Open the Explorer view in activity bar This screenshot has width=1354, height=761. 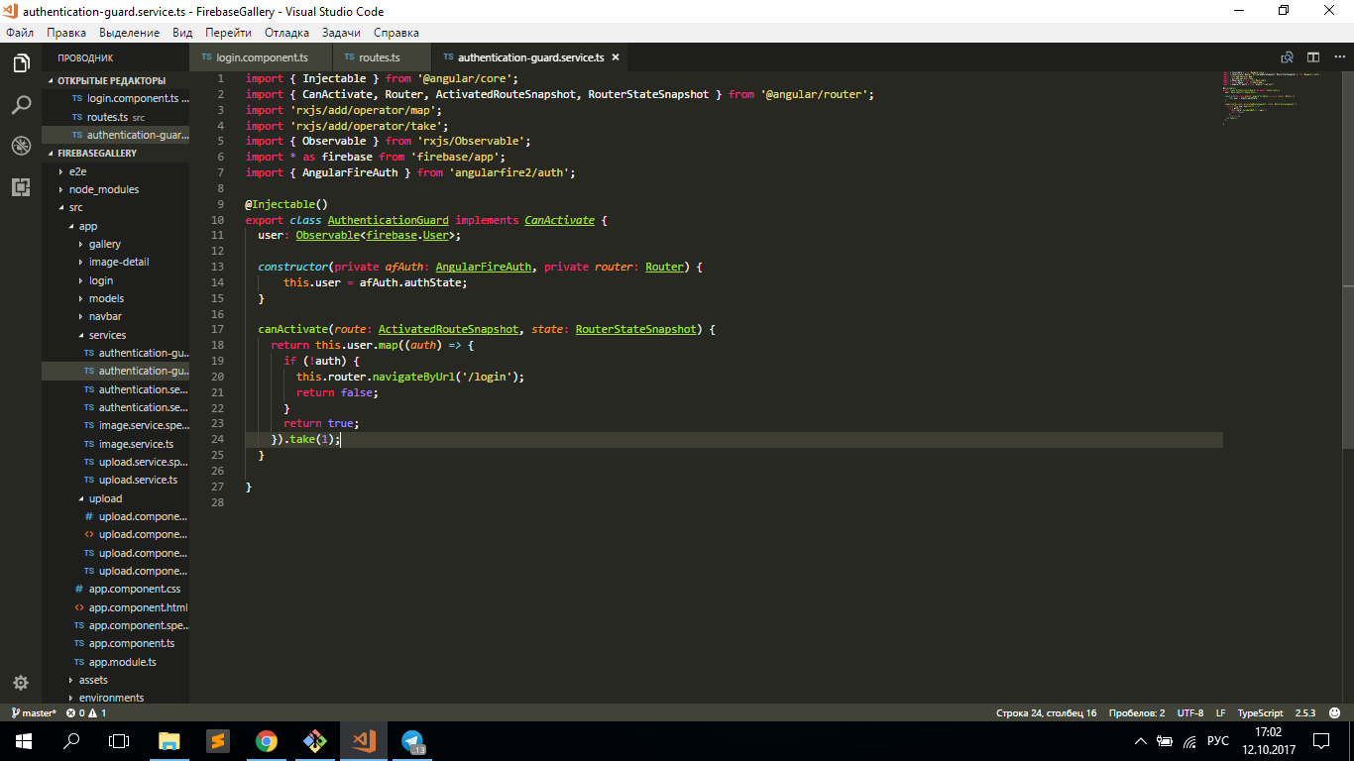[21, 63]
